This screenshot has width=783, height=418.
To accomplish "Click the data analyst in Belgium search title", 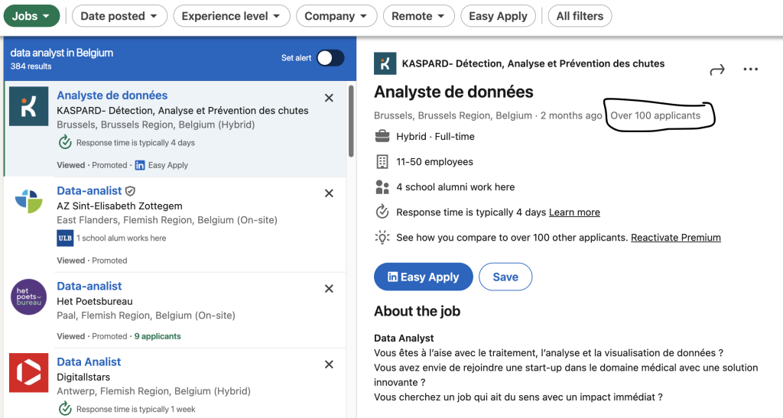I will click(62, 53).
